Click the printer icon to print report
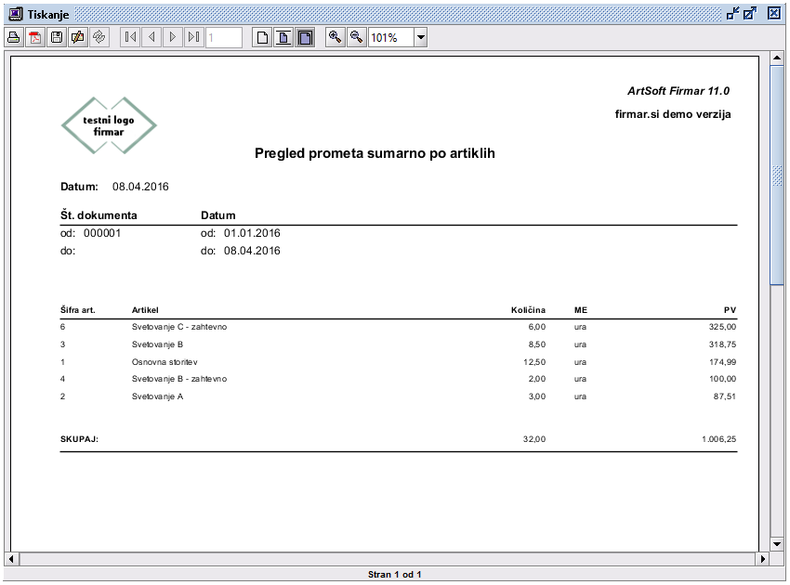790x585 pixels. [x=14, y=37]
